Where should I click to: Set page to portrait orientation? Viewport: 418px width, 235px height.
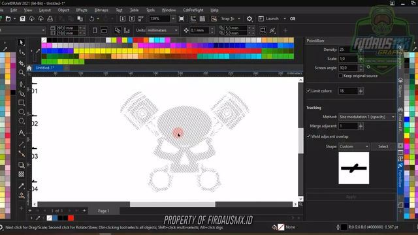point(95,31)
